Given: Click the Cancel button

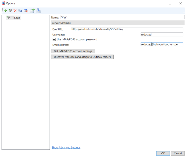Looking at the screenshot, I should pyautogui.click(x=178, y=153).
